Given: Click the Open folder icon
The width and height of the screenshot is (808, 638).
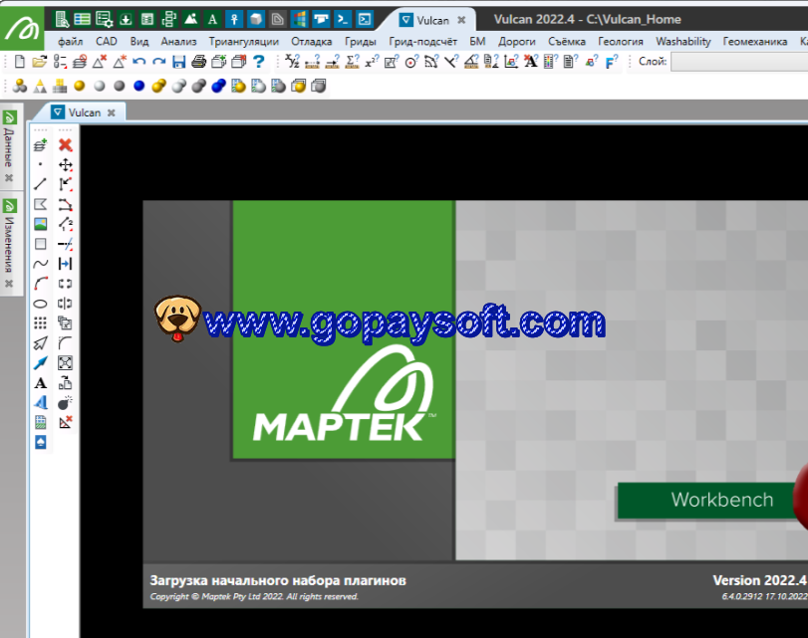Looking at the screenshot, I should 39,62.
